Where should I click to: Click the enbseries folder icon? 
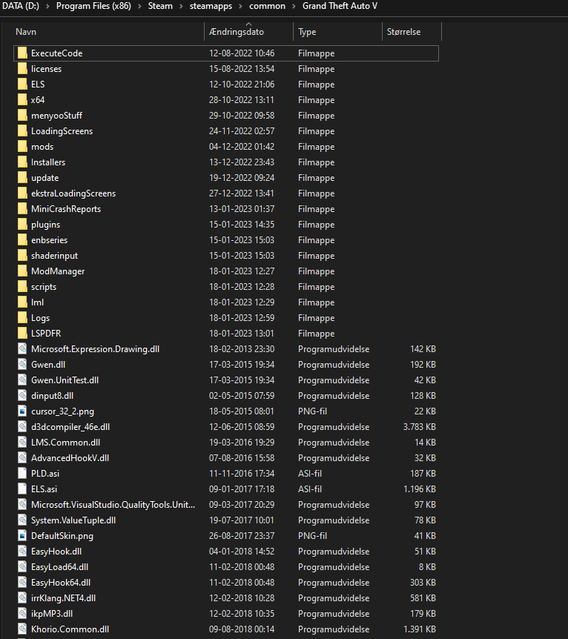click(x=22, y=240)
